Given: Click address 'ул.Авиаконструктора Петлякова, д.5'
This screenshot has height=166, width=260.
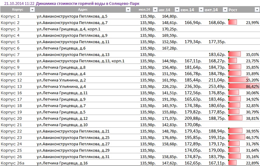Looking at the screenshot, I should pos(72,16).
